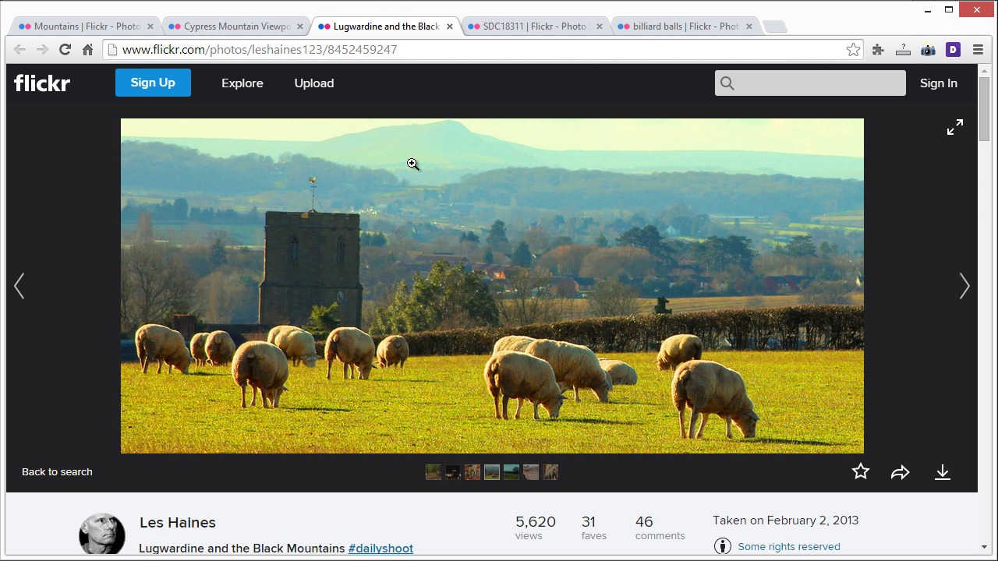Image resolution: width=998 pixels, height=561 pixels.
Task: Open the third filmstrip thumbnail
Action: pyautogui.click(x=472, y=471)
